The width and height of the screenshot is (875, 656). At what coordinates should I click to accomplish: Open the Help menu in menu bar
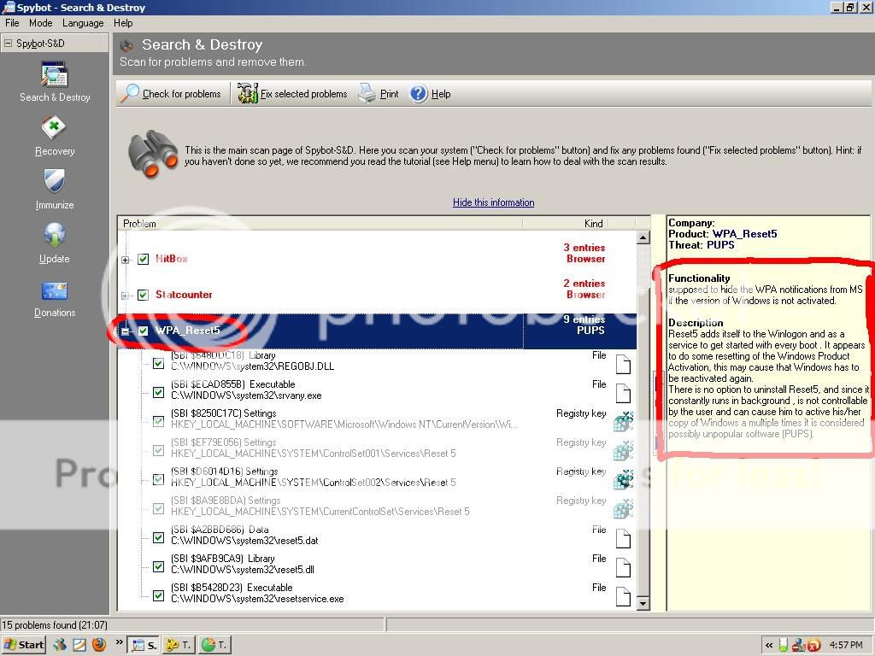click(x=123, y=23)
